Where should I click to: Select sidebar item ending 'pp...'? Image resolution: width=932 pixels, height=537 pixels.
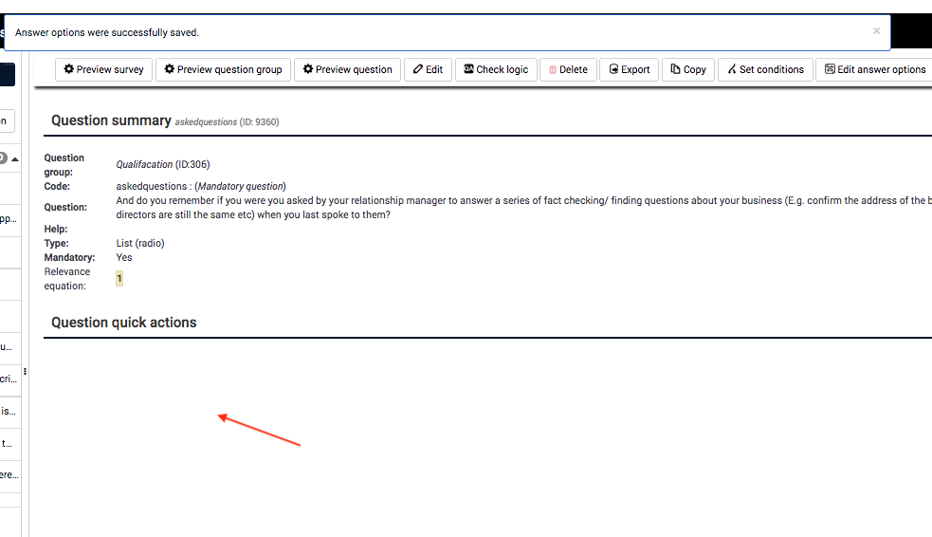click(x=9, y=219)
